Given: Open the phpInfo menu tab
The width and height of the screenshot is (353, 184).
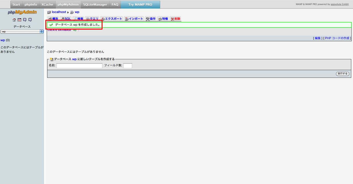Looking at the screenshot, I should pos(31,5).
